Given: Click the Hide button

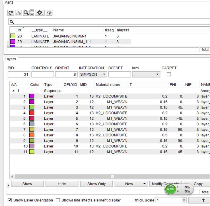Looking at the screenshot, I should [62, 184].
